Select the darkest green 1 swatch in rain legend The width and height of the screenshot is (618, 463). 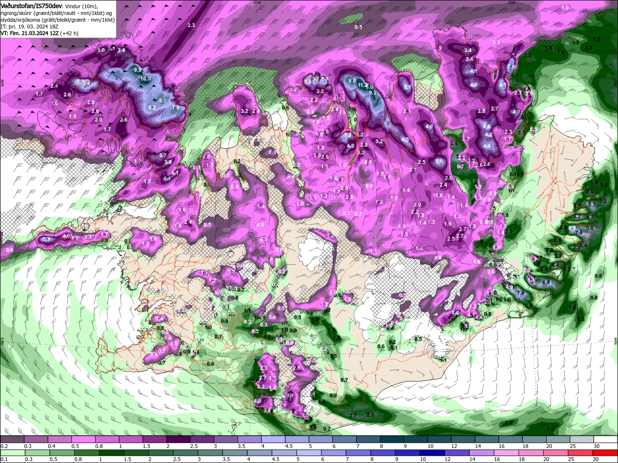pyautogui.click(x=111, y=453)
